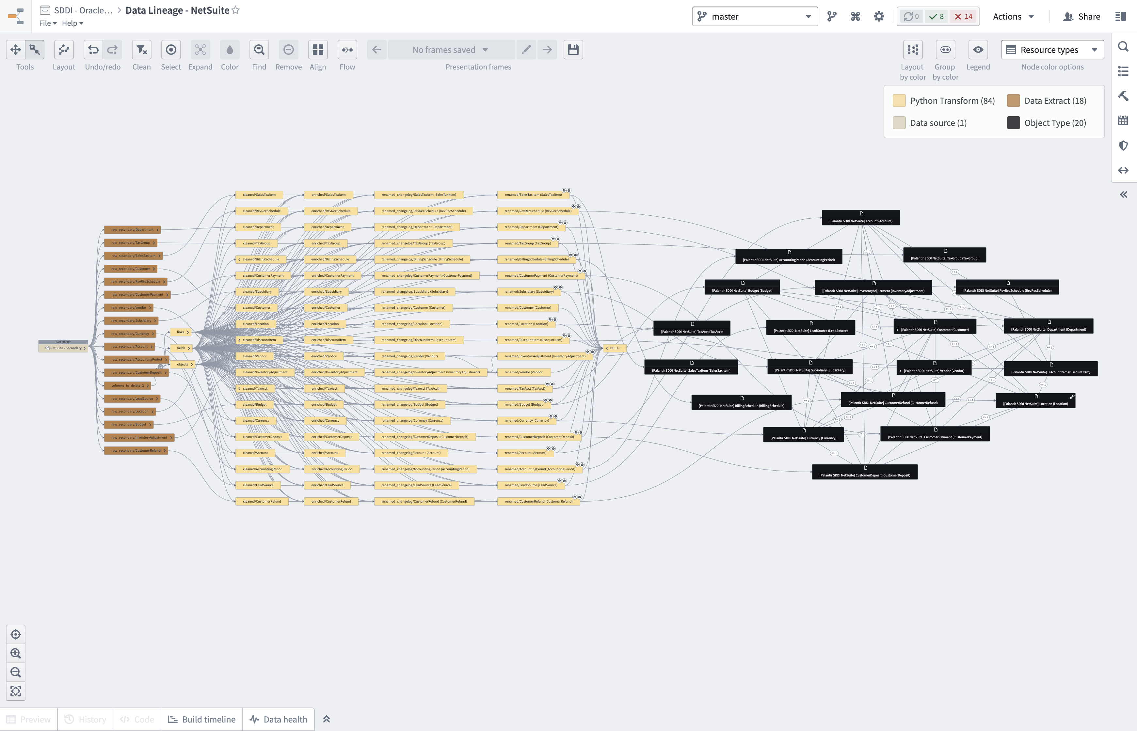Click the Remove nodes icon
Screen dimensions: 1137x731
(288, 50)
